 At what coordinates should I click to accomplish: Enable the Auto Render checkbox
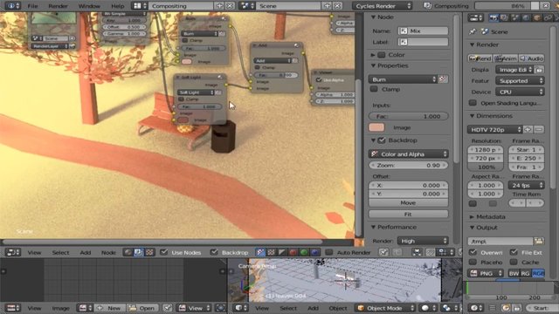tap(329, 252)
